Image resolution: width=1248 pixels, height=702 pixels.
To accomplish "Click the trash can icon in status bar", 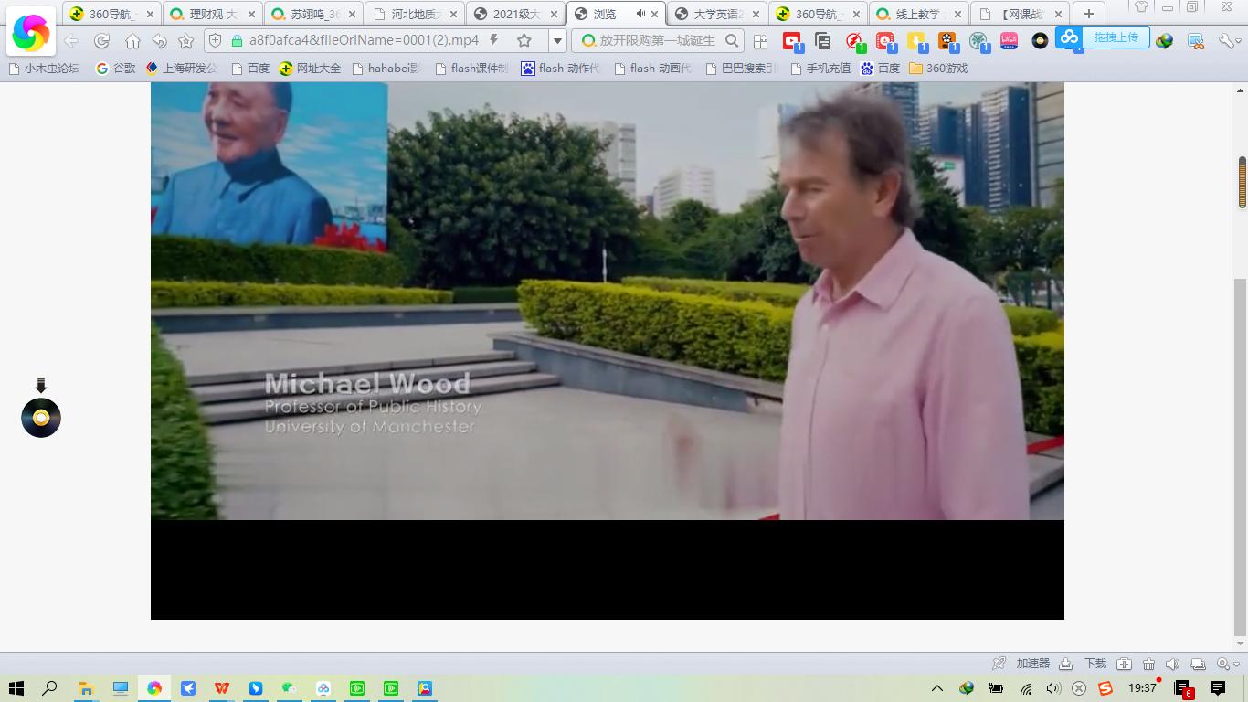I will tap(1148, 664).
